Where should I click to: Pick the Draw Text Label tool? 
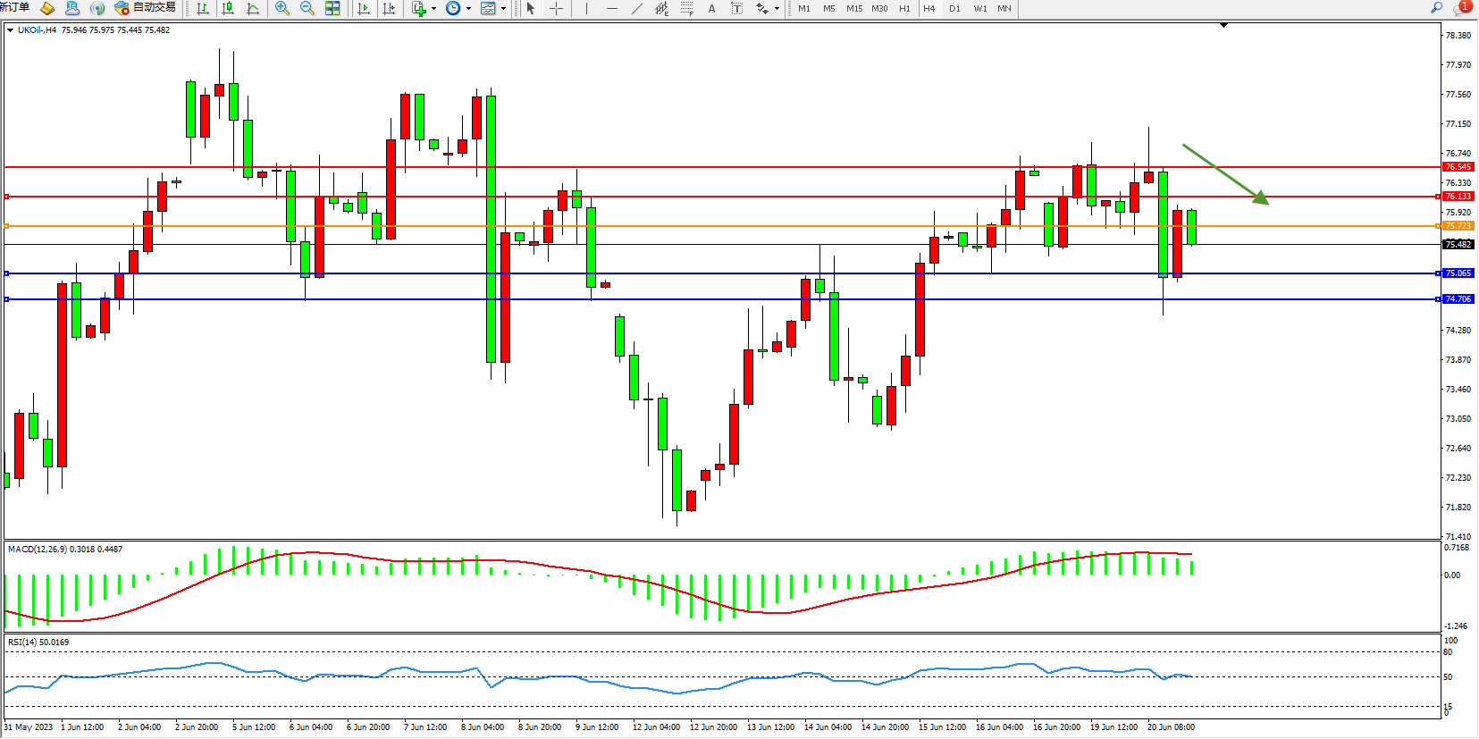pyautogui.click(x=736, y=8)
